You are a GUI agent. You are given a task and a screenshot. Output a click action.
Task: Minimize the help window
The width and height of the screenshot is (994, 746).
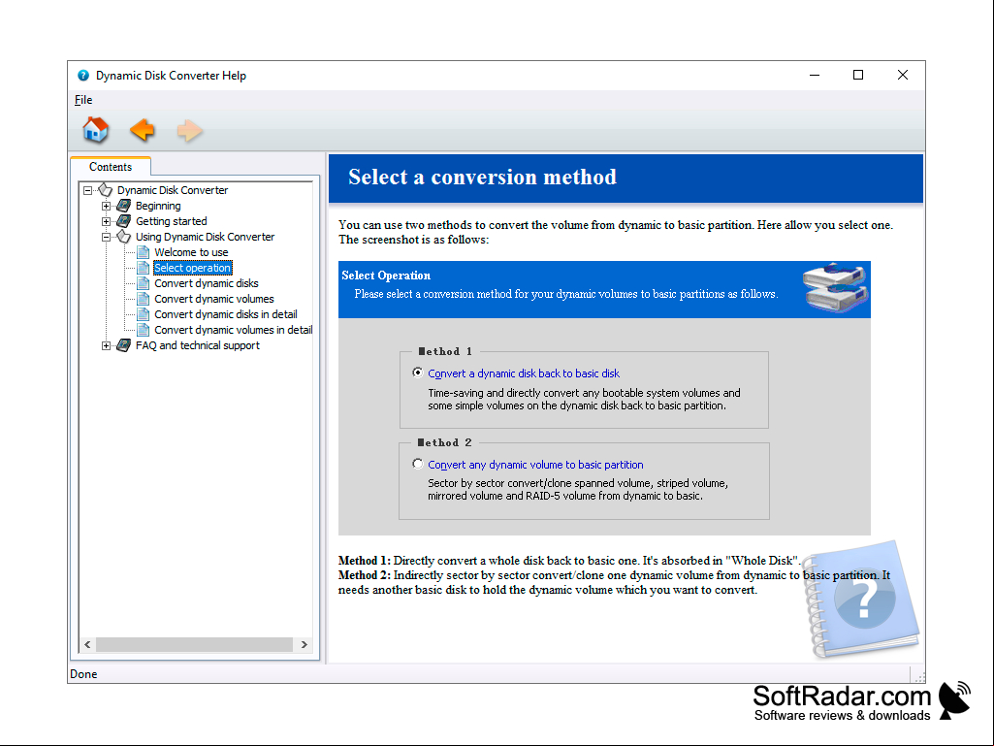[815, 75]
